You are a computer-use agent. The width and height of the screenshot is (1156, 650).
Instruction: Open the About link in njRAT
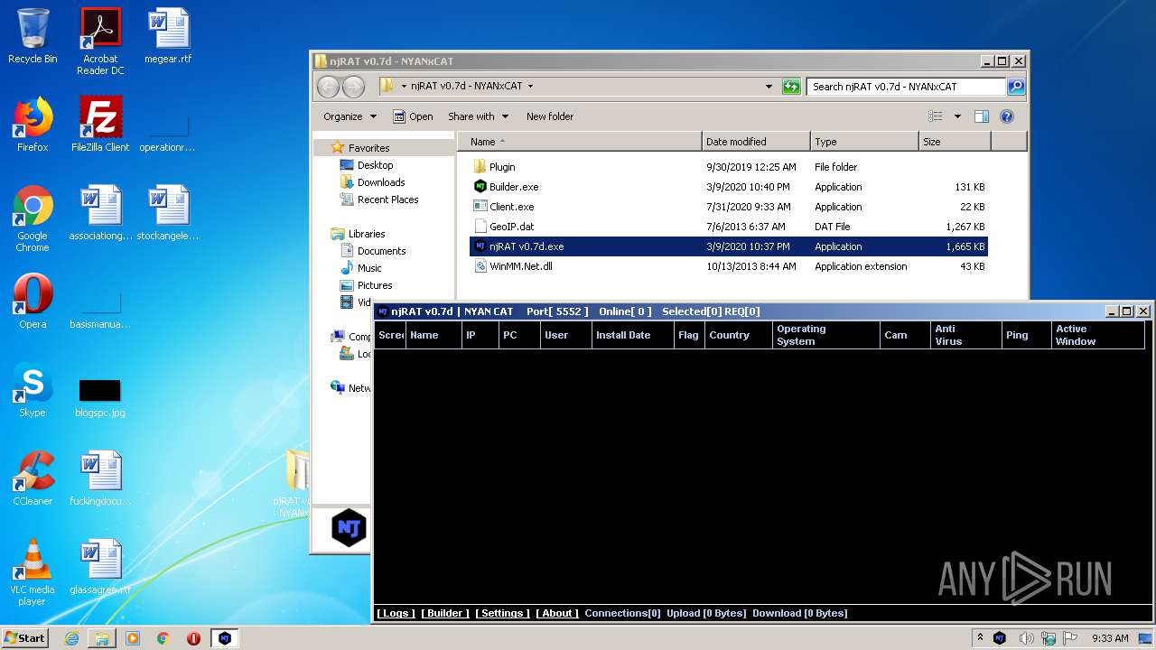(x=557, y=613)
